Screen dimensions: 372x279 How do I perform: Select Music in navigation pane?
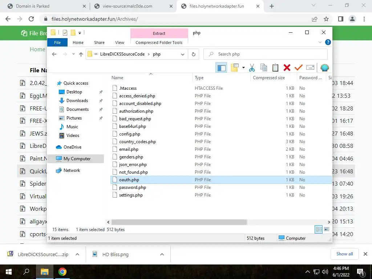pyautogui.click(x=72, y=127)
